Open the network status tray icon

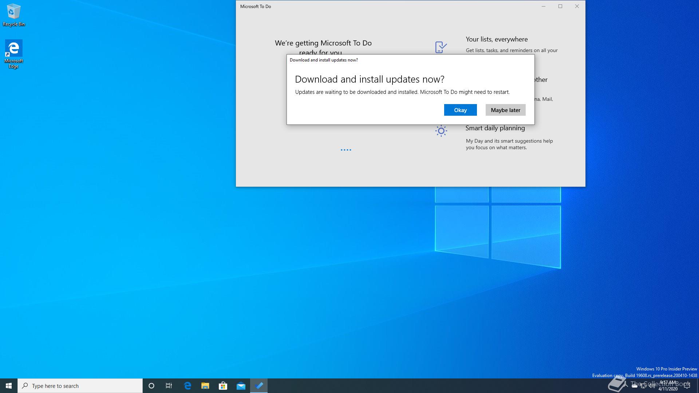(x=643, y=386)
